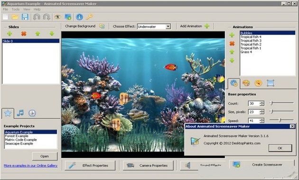Click the Camera Properties button

[148, 165]
